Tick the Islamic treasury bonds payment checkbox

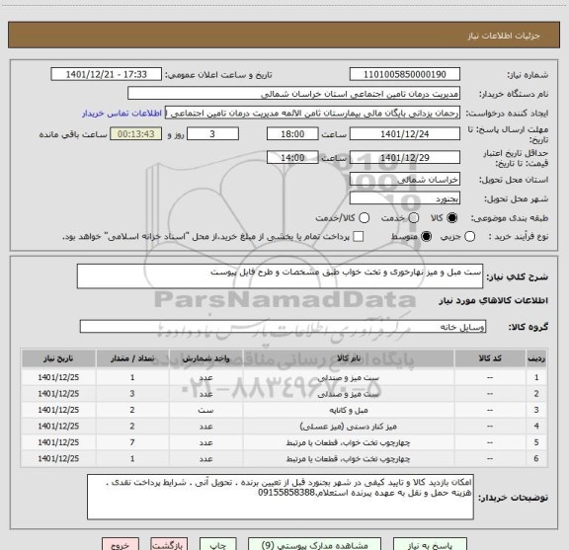(359, 237)
